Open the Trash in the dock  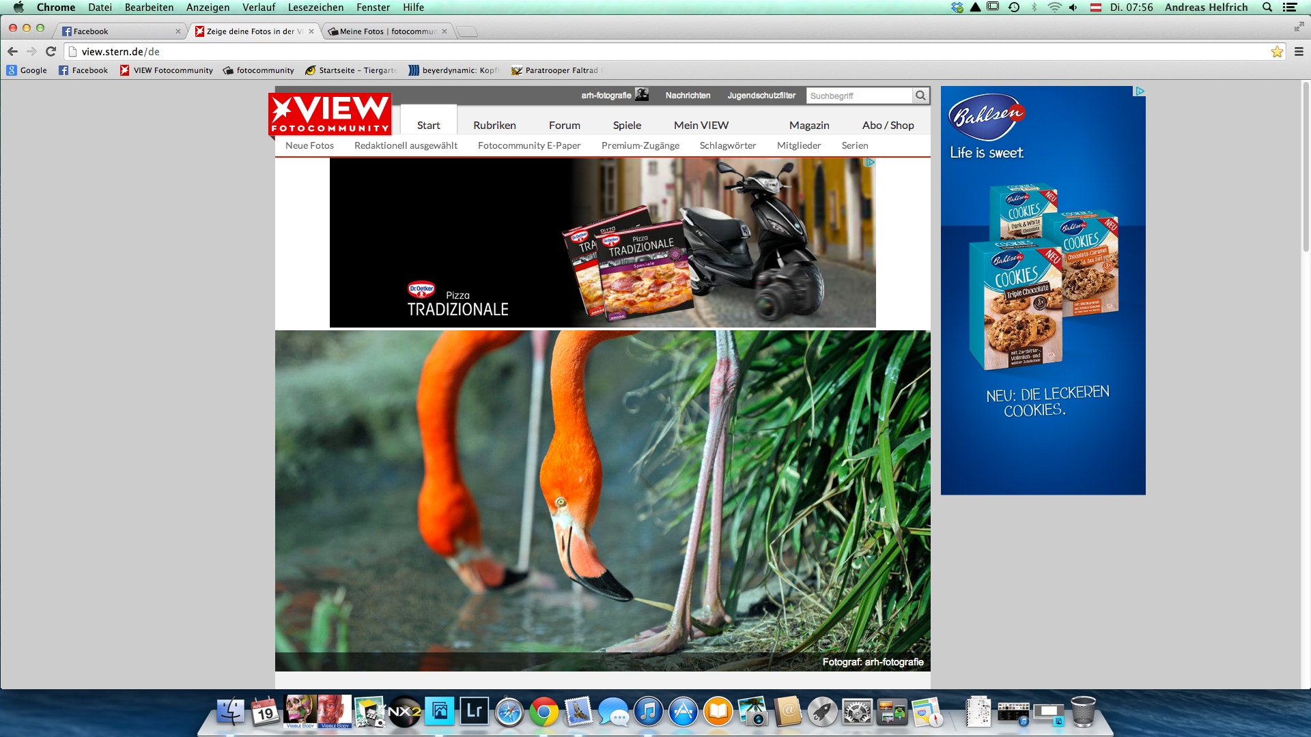(1084, 712)
